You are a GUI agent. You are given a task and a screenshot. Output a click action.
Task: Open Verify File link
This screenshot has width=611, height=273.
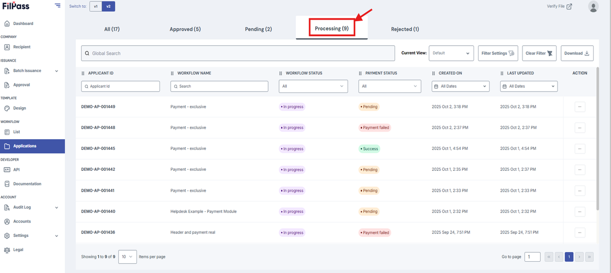click(x=560, y=6)
